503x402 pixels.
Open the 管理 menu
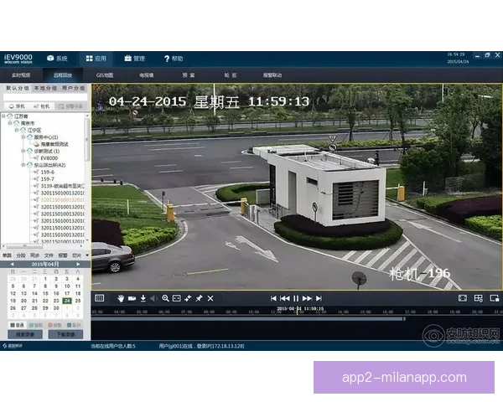click(134, 59)
